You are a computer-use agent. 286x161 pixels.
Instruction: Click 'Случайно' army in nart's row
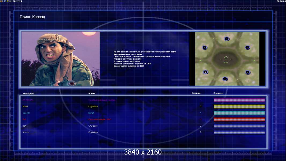pyautogui.click(x=93, y=126)
